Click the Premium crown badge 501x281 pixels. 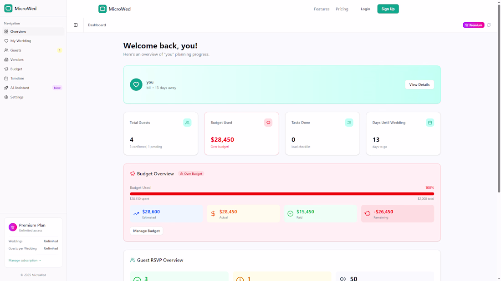pos(474,25)
